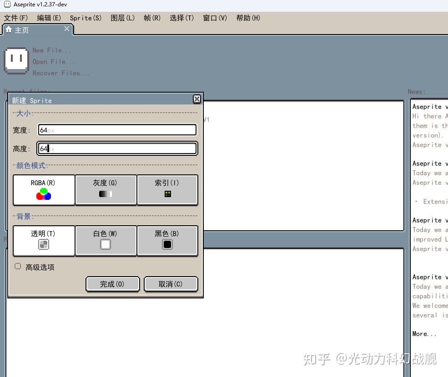Click the 取消(C) cancel button
The height and width of the screenshot is (377, 448).
point(171,283)
